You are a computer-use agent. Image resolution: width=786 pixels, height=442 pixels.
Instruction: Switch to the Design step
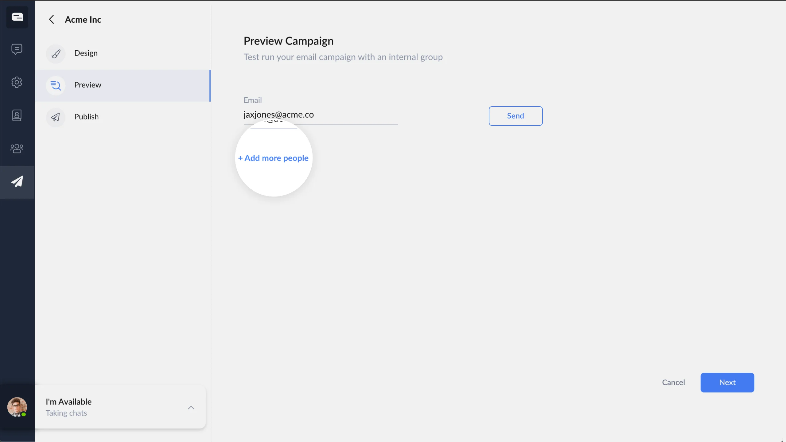86,53
